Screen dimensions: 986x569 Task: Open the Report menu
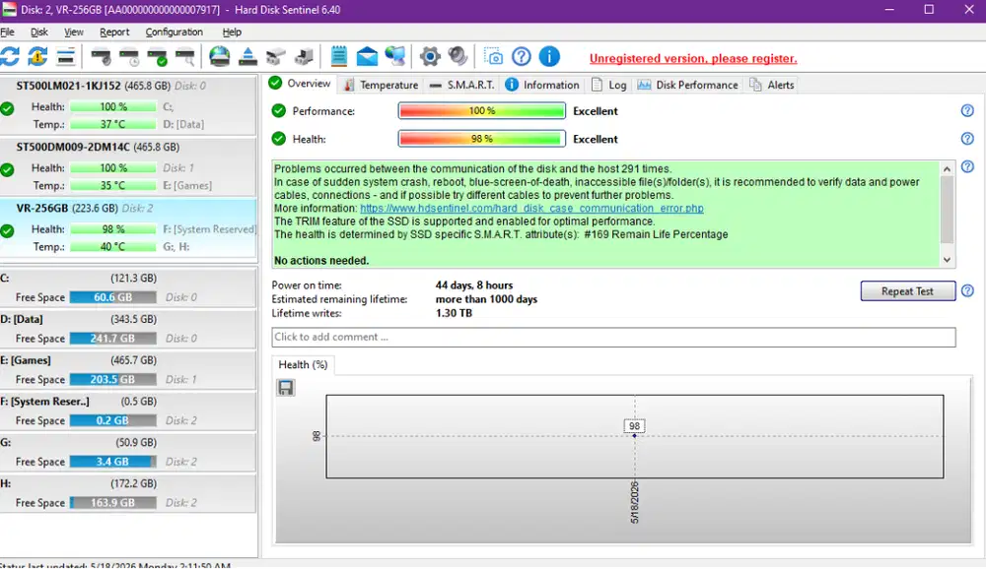[114, 32]
